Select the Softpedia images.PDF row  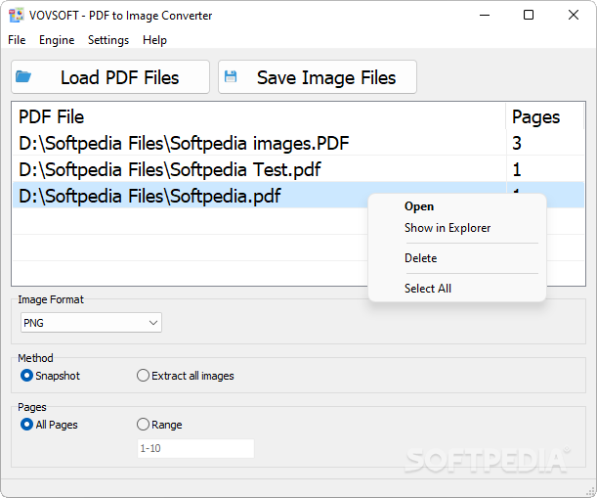pyautogui.click(x=298, y=144)
